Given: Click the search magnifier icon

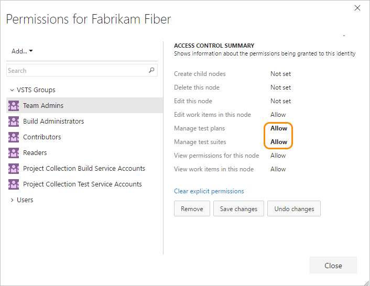Looking at the screenshot, I should coord(151,70).
